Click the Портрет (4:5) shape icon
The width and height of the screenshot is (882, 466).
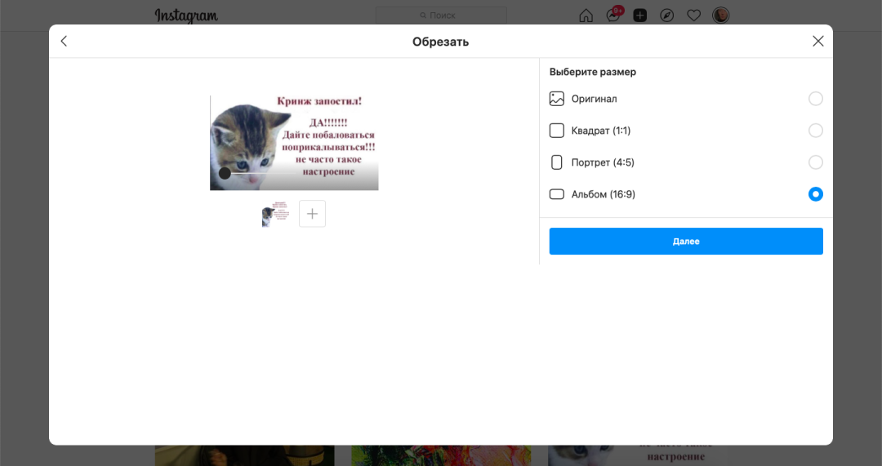pos(557,162)
